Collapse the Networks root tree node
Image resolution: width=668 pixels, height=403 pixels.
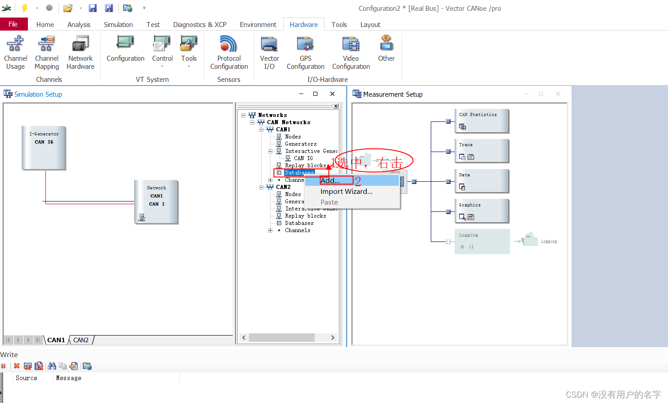click(x=244, y=115)
